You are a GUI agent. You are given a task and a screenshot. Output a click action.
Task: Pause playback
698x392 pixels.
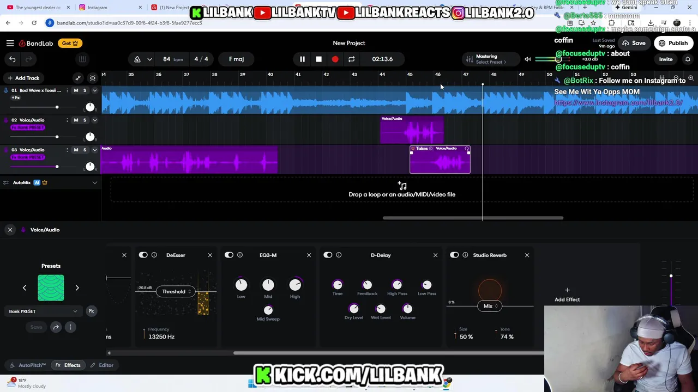point(302,59)
